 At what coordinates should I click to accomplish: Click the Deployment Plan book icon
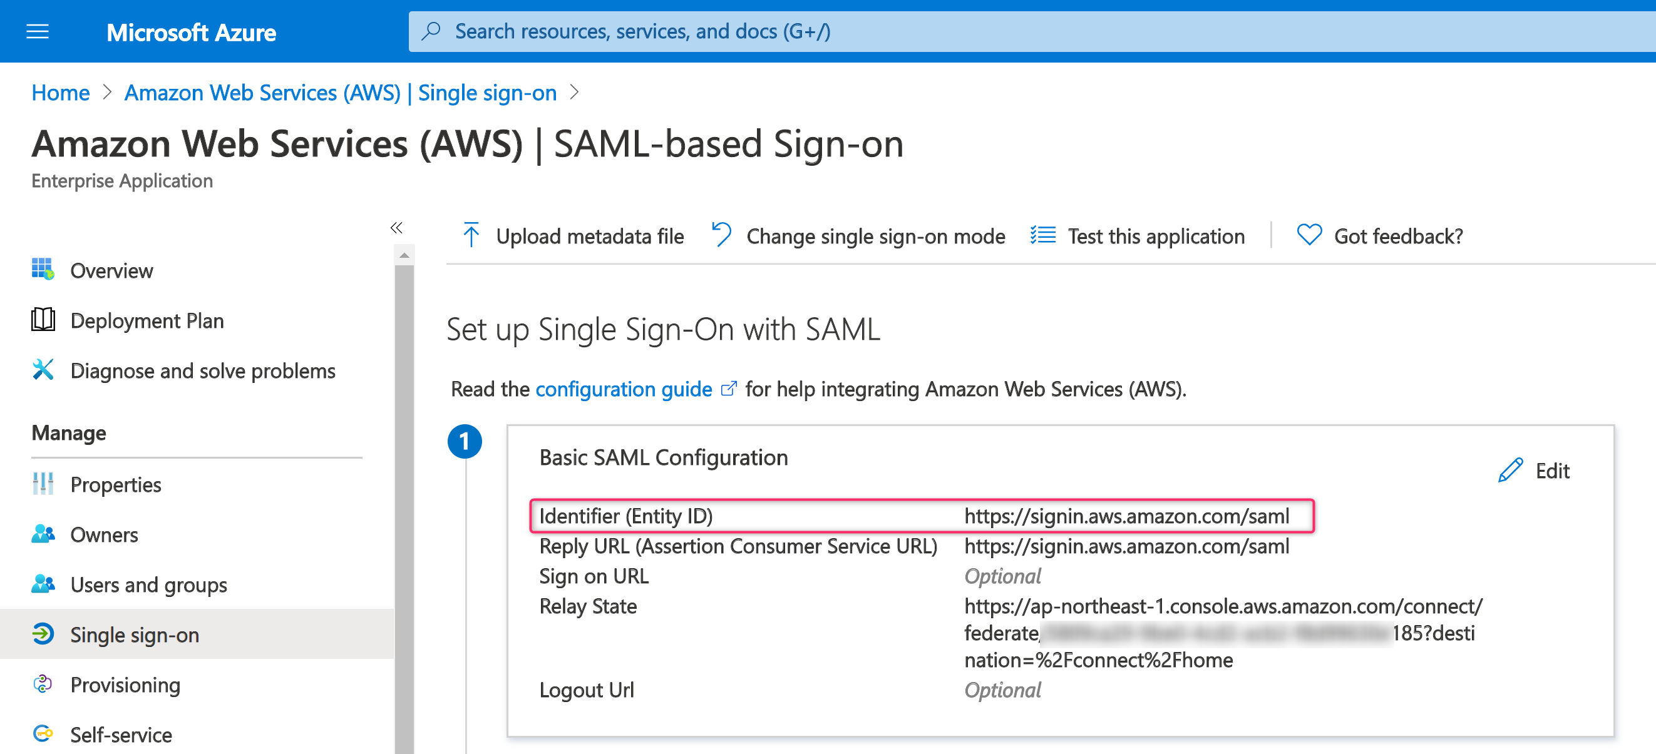coord(43,320)
